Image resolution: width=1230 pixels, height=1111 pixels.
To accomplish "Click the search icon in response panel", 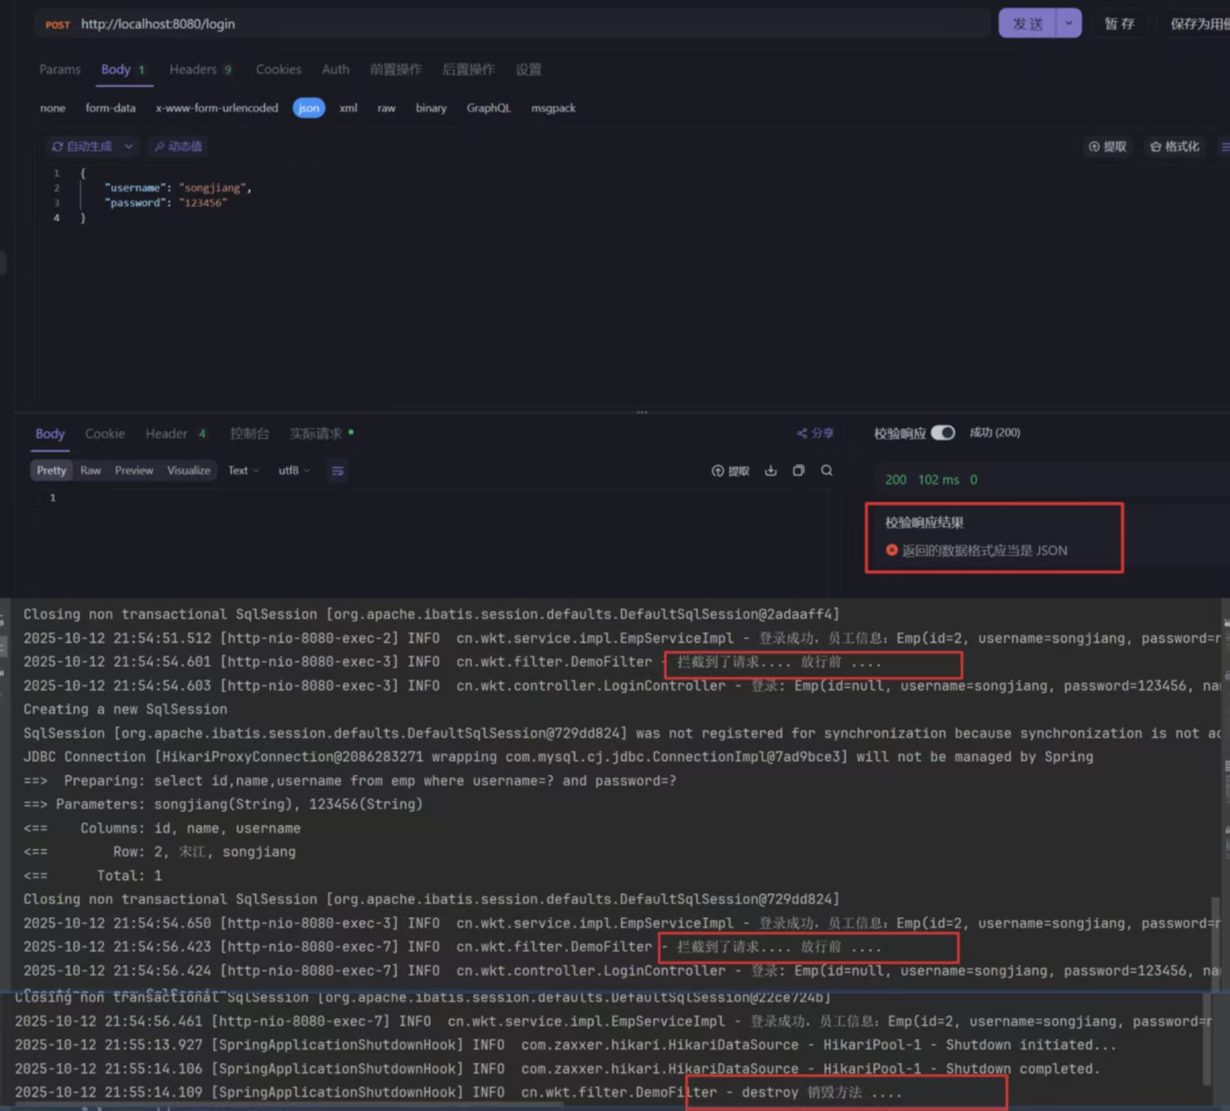I will (827, 471).
